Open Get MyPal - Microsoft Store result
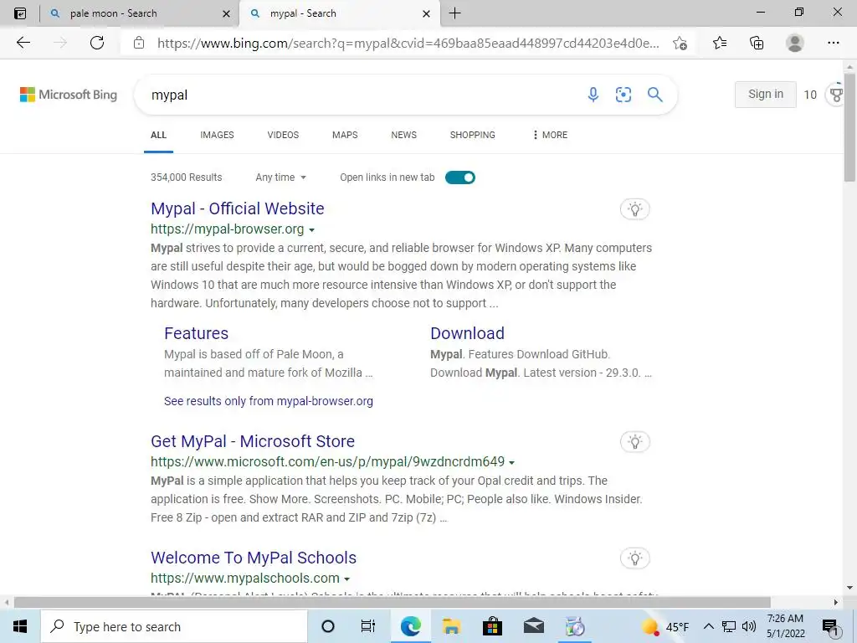The width and height of the screenshot is (857, 643). click(x=253, y=441)
